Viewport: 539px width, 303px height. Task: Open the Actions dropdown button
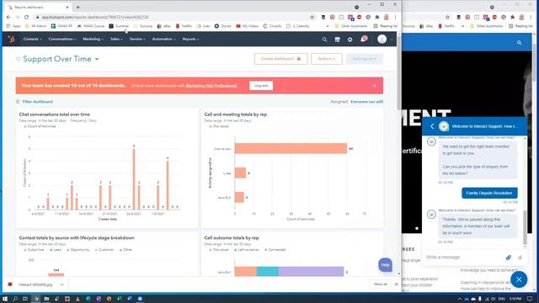pos(327,59)
